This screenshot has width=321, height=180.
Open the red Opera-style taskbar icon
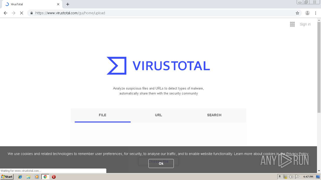coord(54,177)
